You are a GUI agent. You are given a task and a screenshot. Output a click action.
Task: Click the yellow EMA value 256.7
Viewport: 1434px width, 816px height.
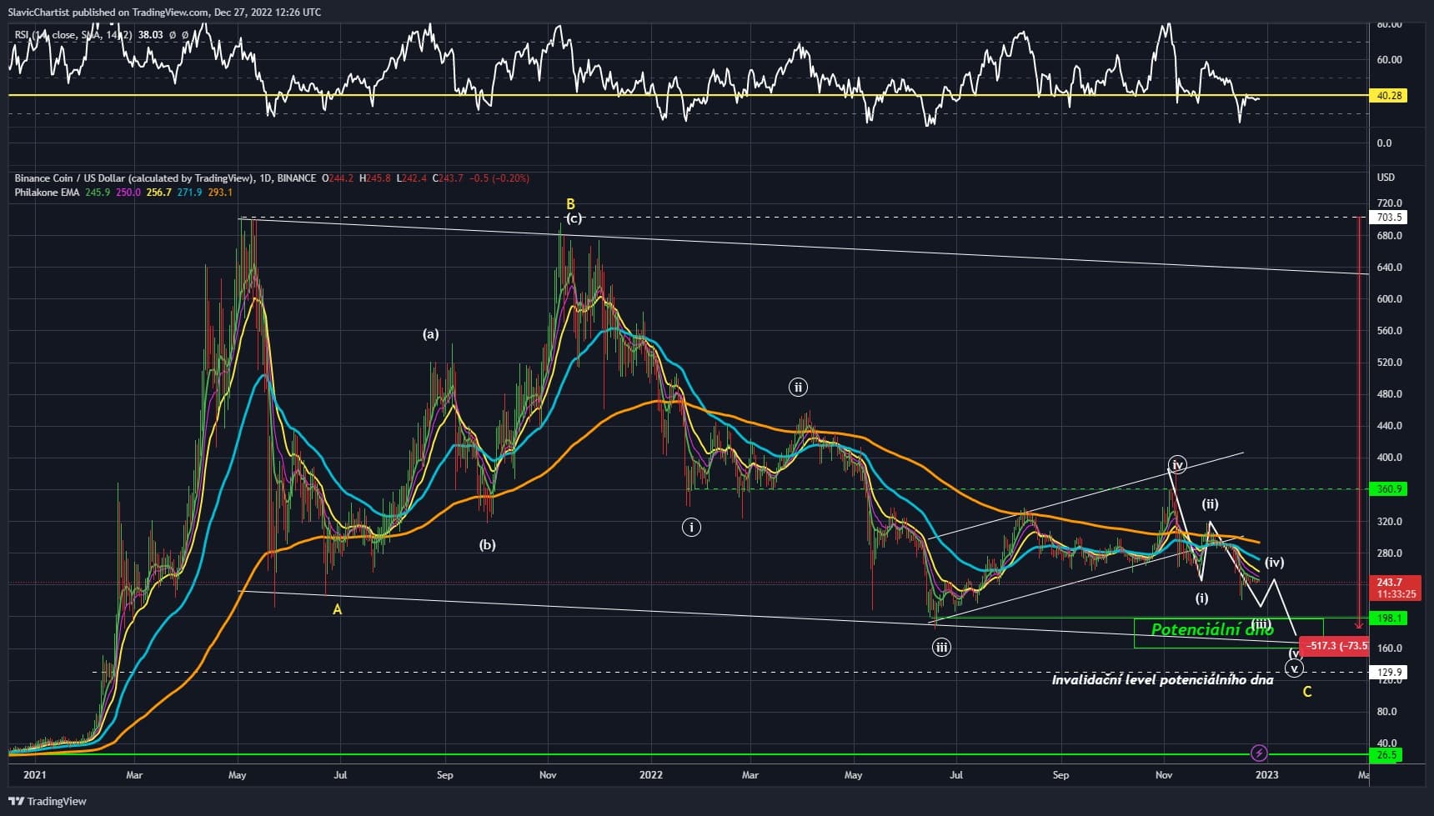coord(158,193)
